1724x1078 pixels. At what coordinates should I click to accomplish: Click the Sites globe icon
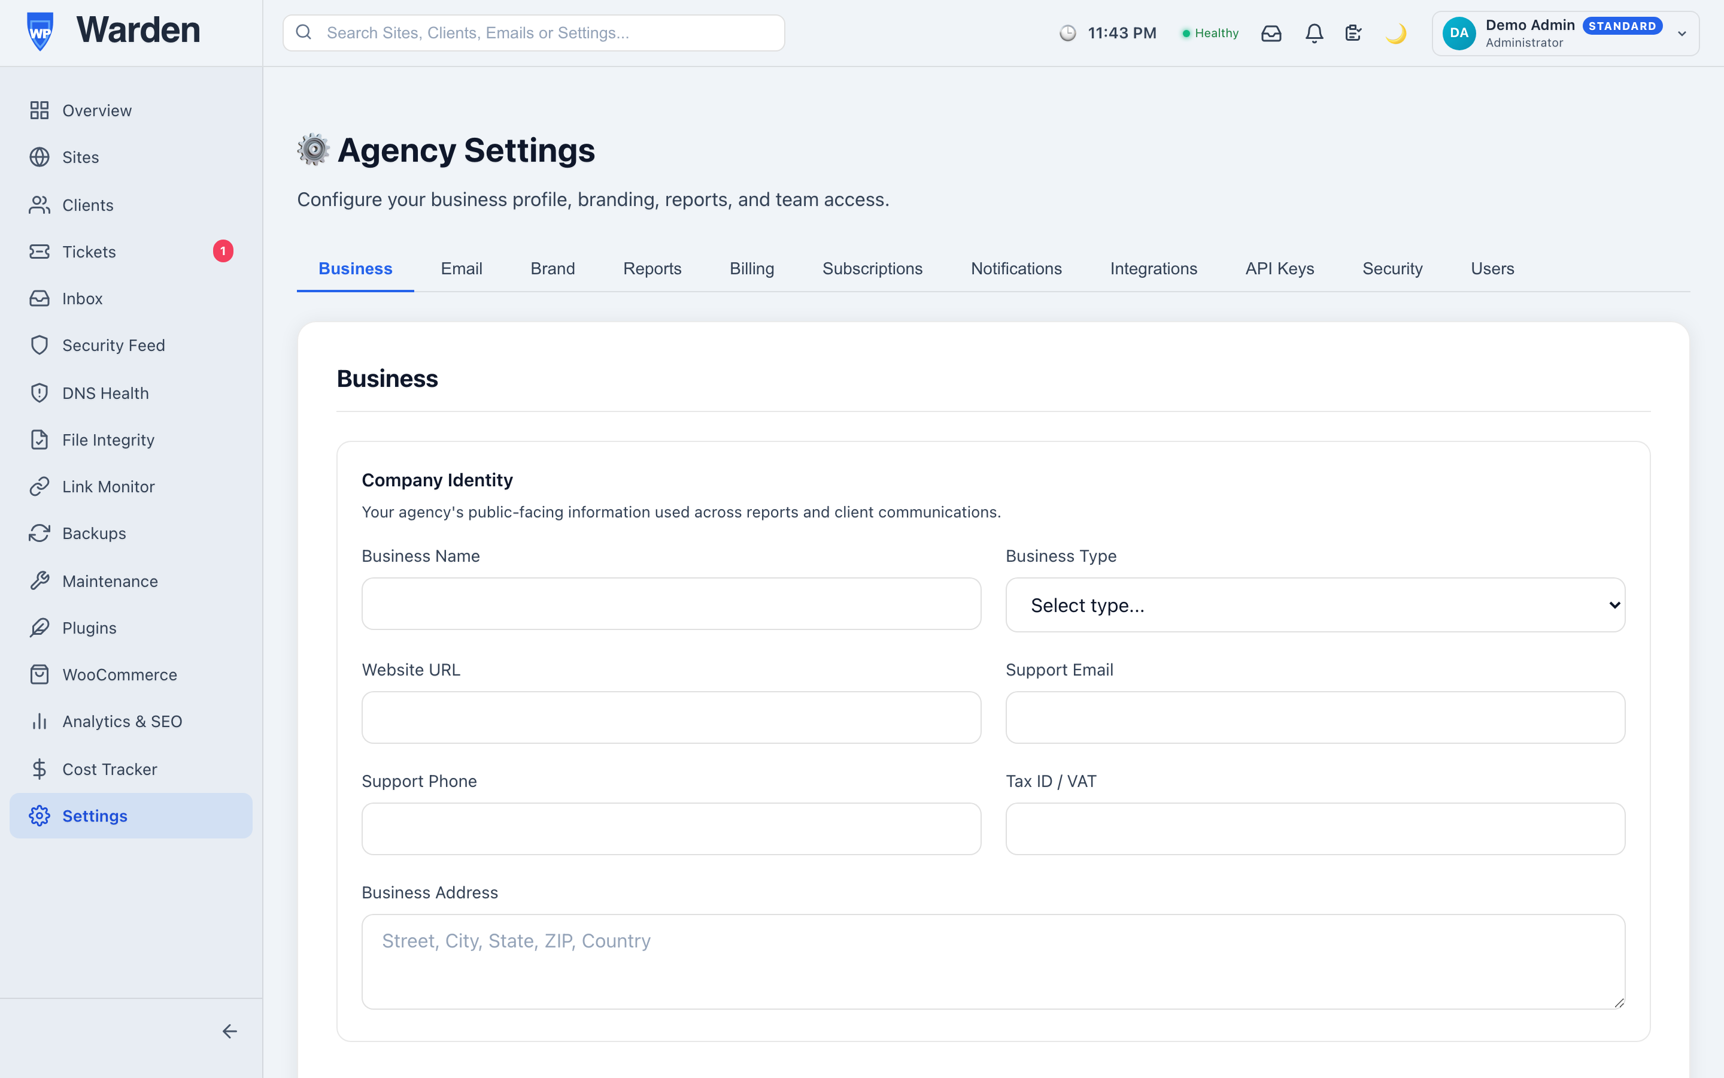pyautogui.click(x=39, y=157)
